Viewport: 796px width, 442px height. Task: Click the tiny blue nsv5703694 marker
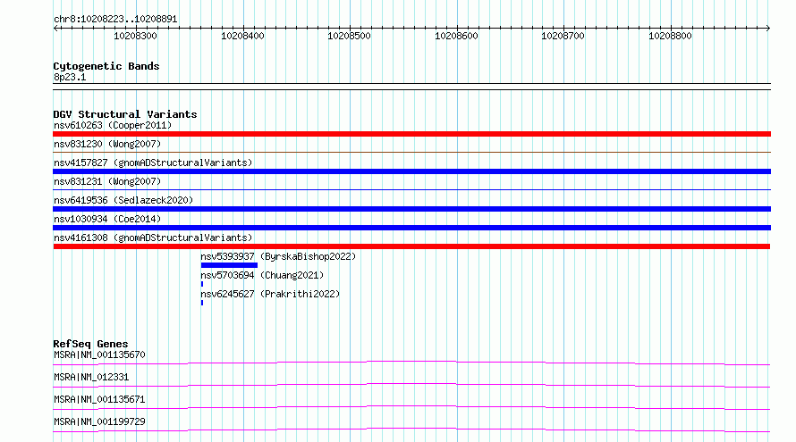(202, 284)
